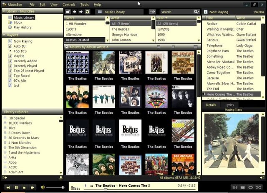
Task: Stop playback
Action: (x=24, y=188)
